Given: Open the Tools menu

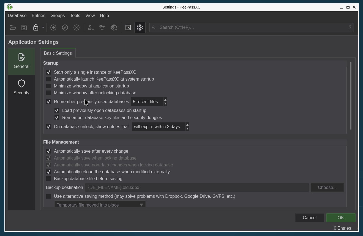Looking at the screenshot, I should 75,16.
